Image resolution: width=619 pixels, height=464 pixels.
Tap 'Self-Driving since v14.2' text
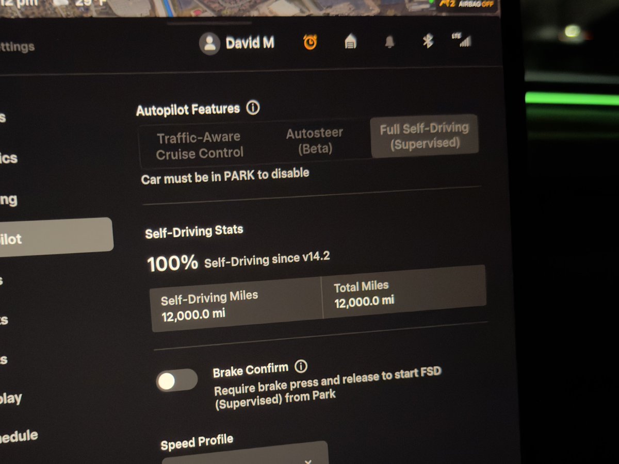click(267, 259)
